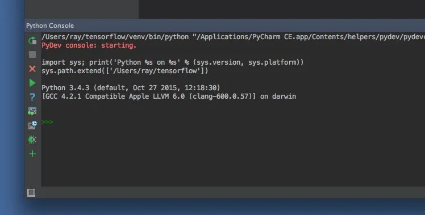Select the Python Console panel title

[x=50, y=26]
